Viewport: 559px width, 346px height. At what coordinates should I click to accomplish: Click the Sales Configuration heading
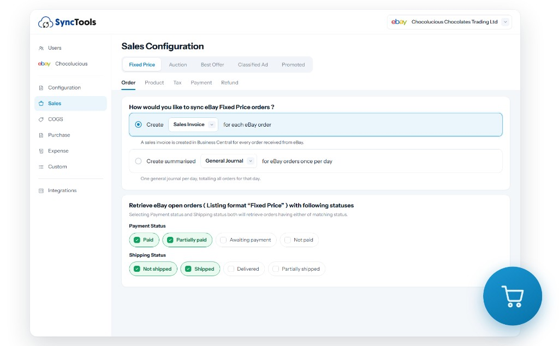[163, 46]
